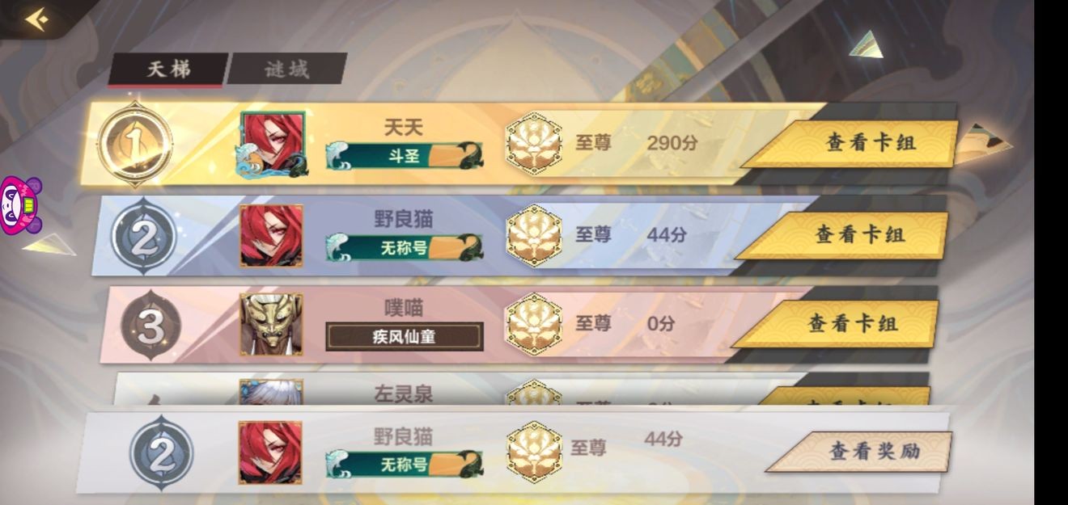Switch to the 谜域 tab
This screenshot has width=1068, height=505.
click(x=287, y=69)
